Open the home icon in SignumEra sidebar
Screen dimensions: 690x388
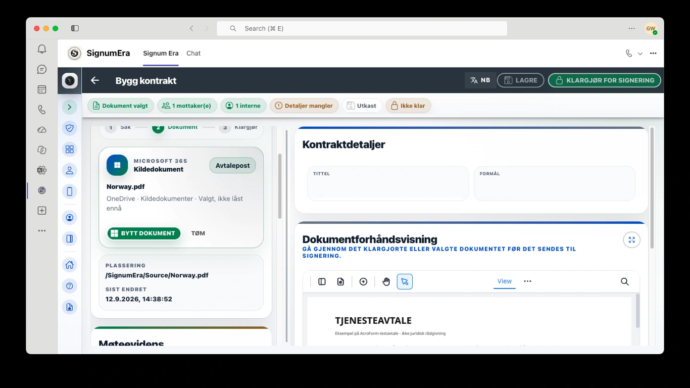coord(70,265)
